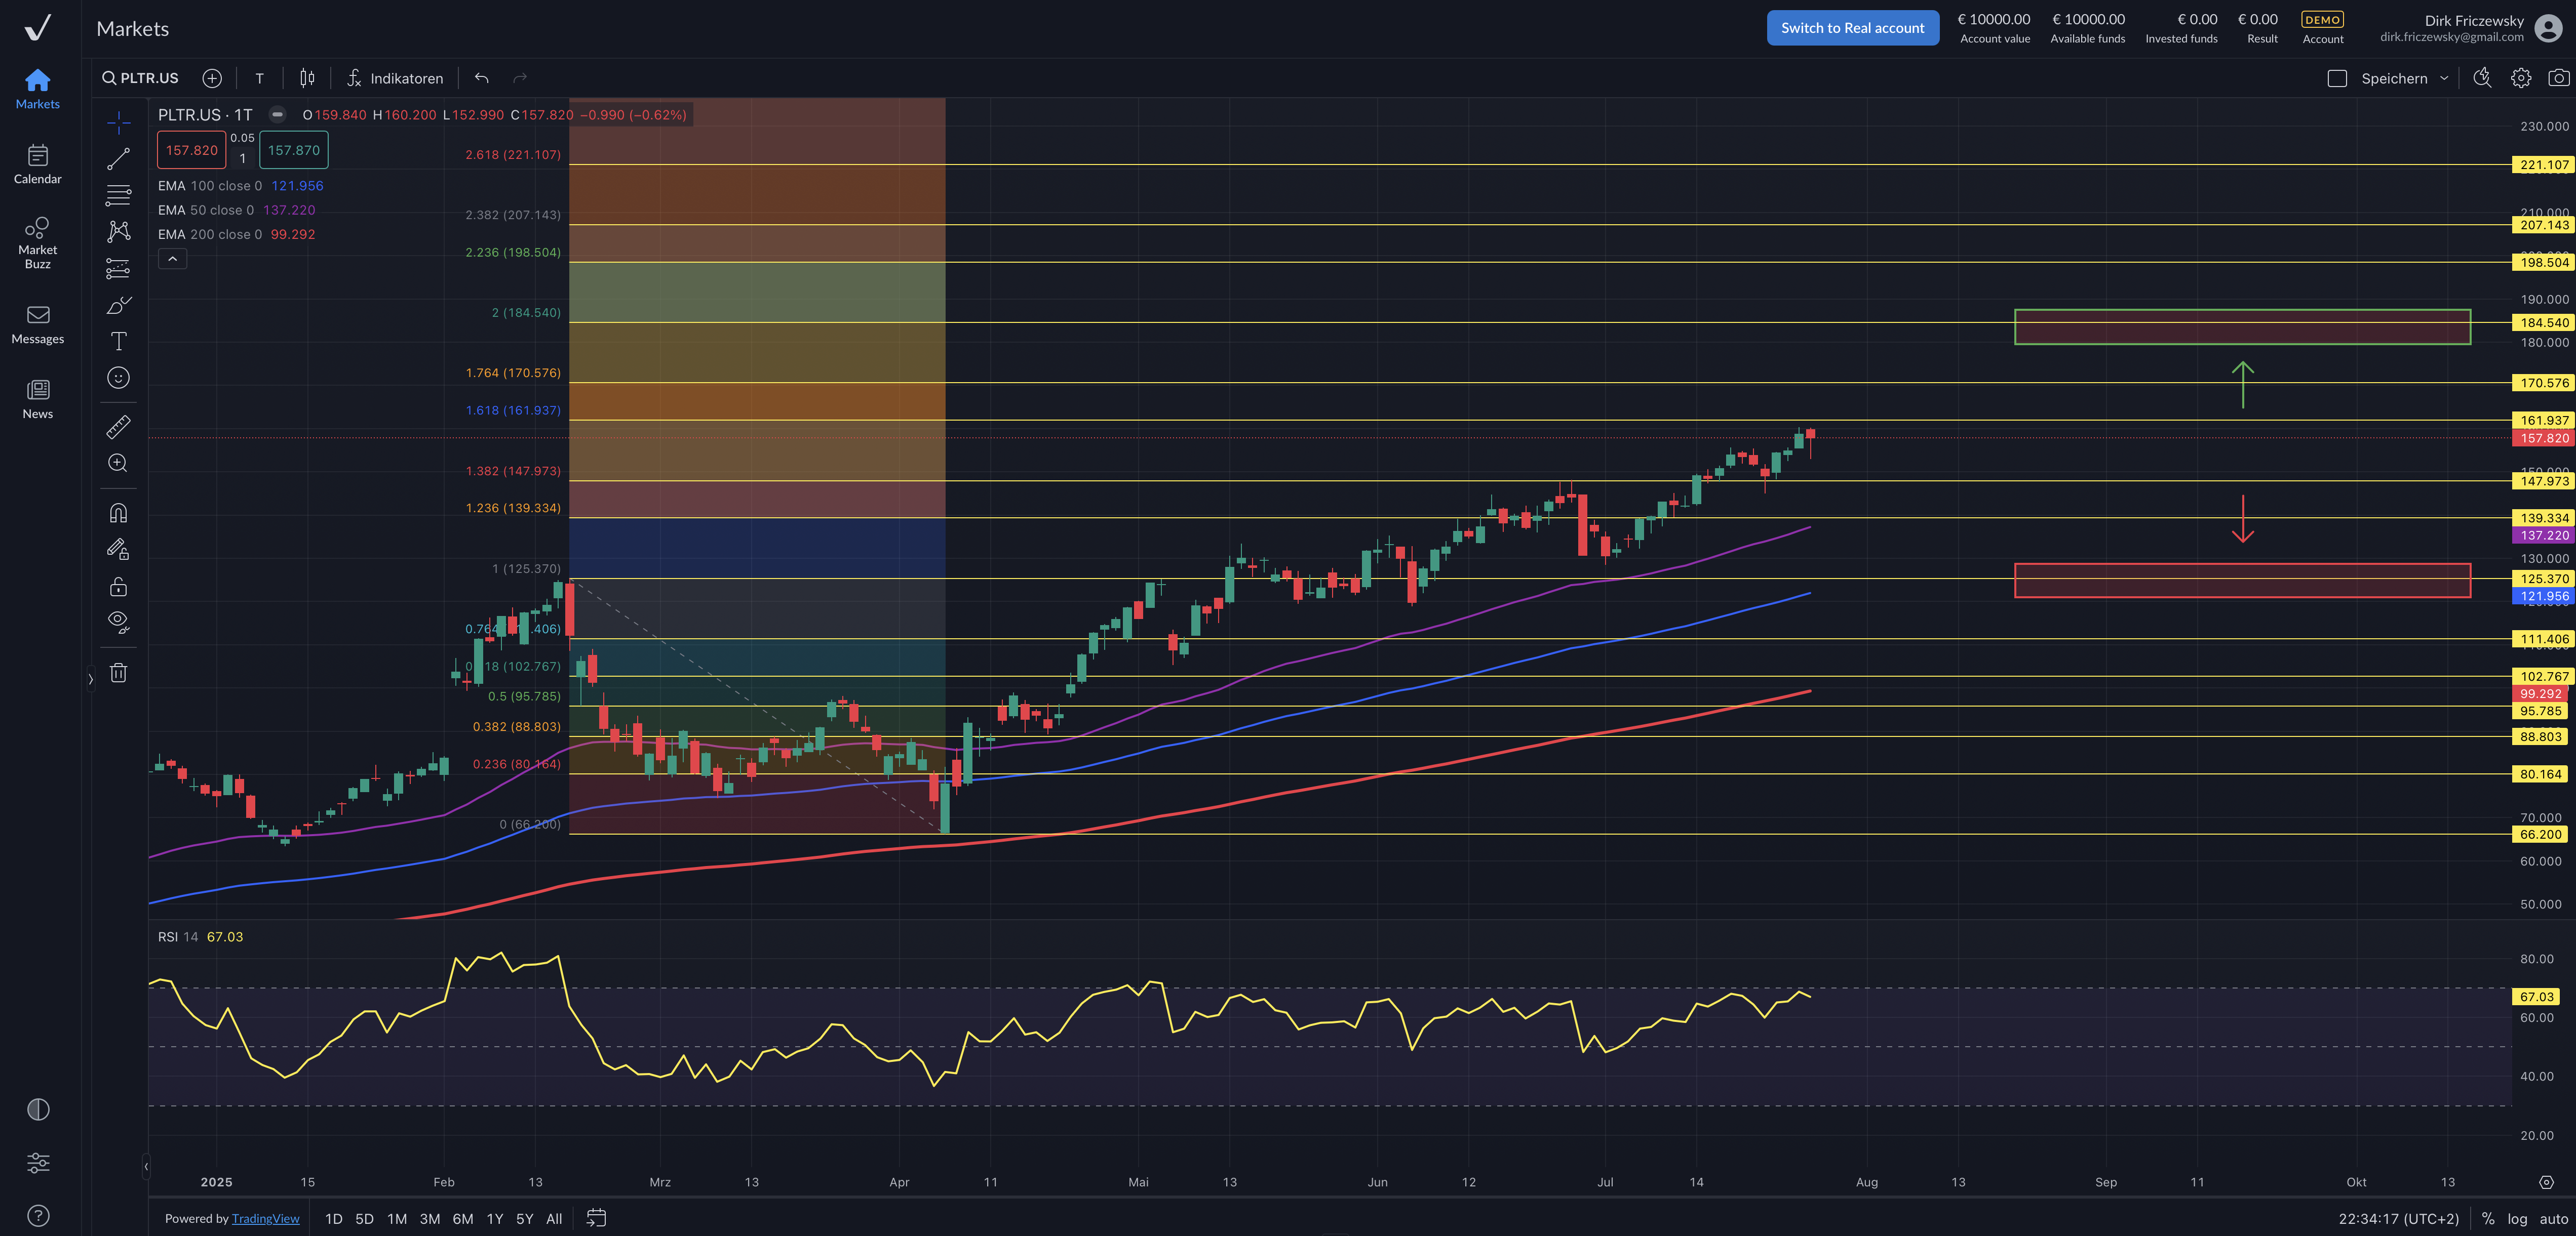This screenshot has height=1236, width=2576.
Task: Toggle hide all drawings eye icon
Action: tap(118, 622)
